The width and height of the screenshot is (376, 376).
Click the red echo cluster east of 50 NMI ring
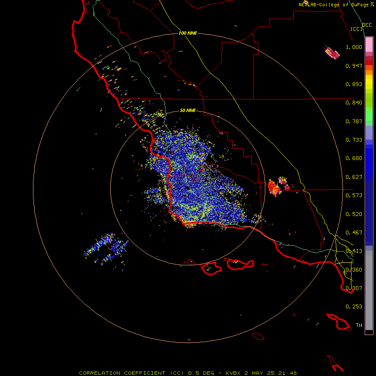(274, 188)
